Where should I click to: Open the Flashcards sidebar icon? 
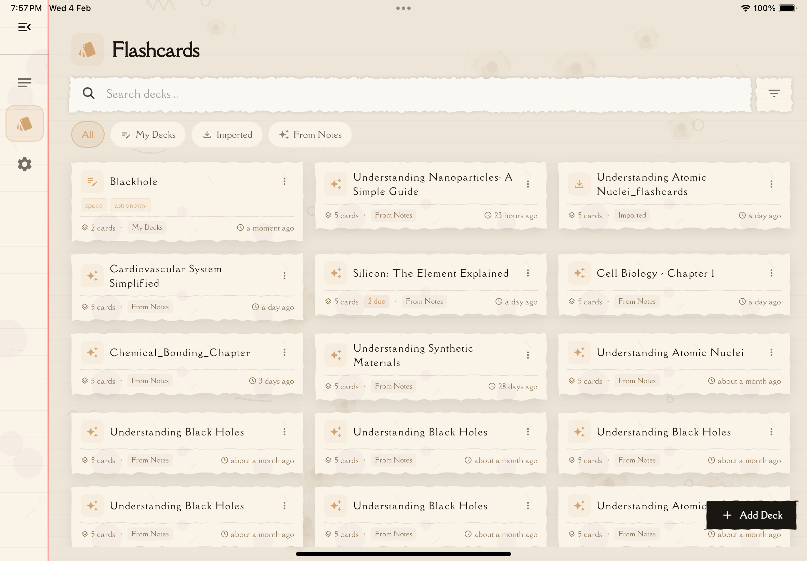point(24,124)
